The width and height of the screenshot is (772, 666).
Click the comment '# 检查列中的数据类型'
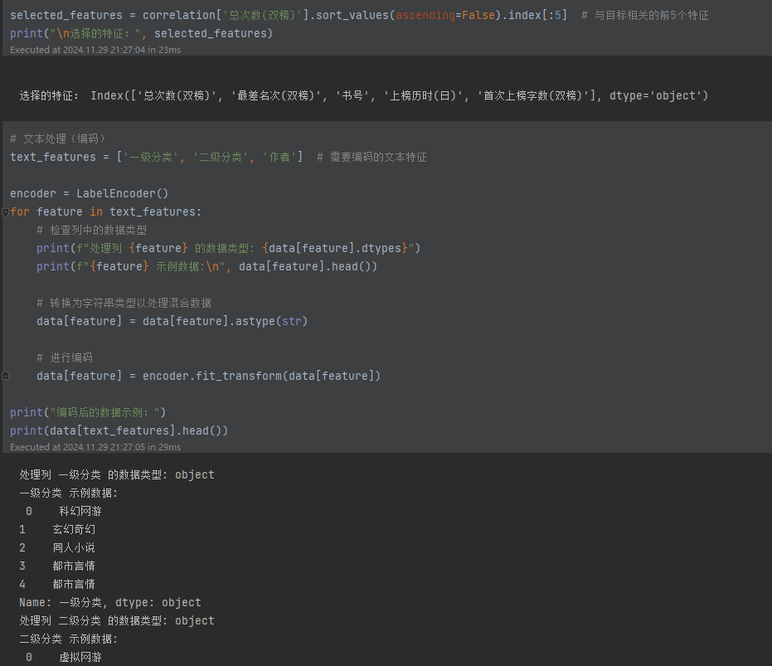click(x=91, y=230)
